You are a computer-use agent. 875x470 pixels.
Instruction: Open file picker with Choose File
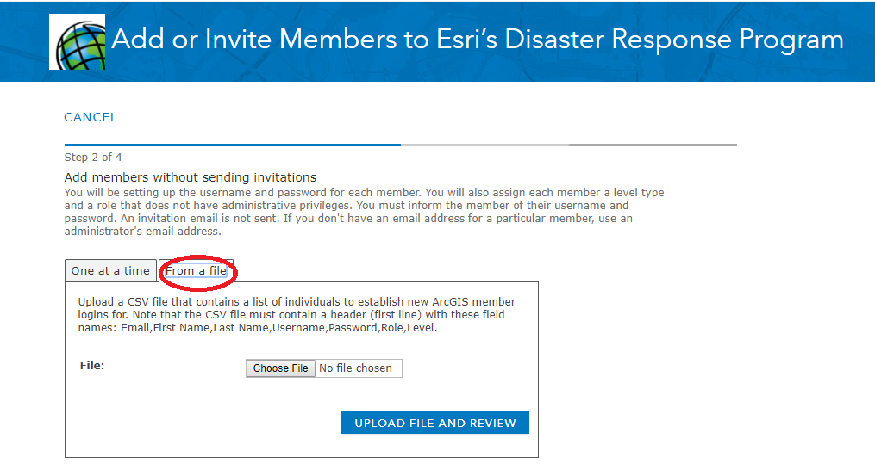(x=281, y=368)
